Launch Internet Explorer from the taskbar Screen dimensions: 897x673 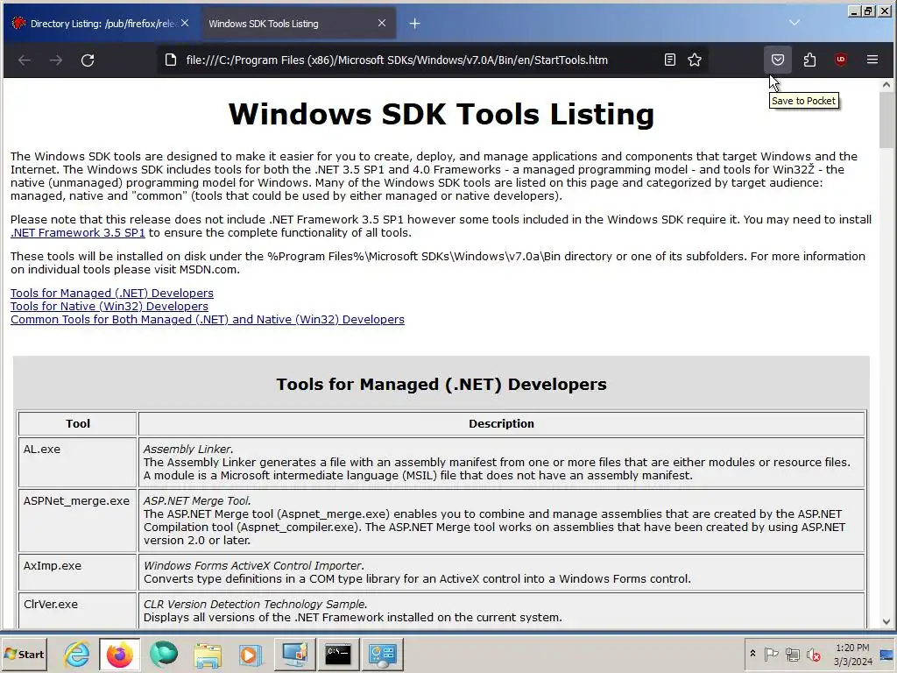[x=76, y=654]
